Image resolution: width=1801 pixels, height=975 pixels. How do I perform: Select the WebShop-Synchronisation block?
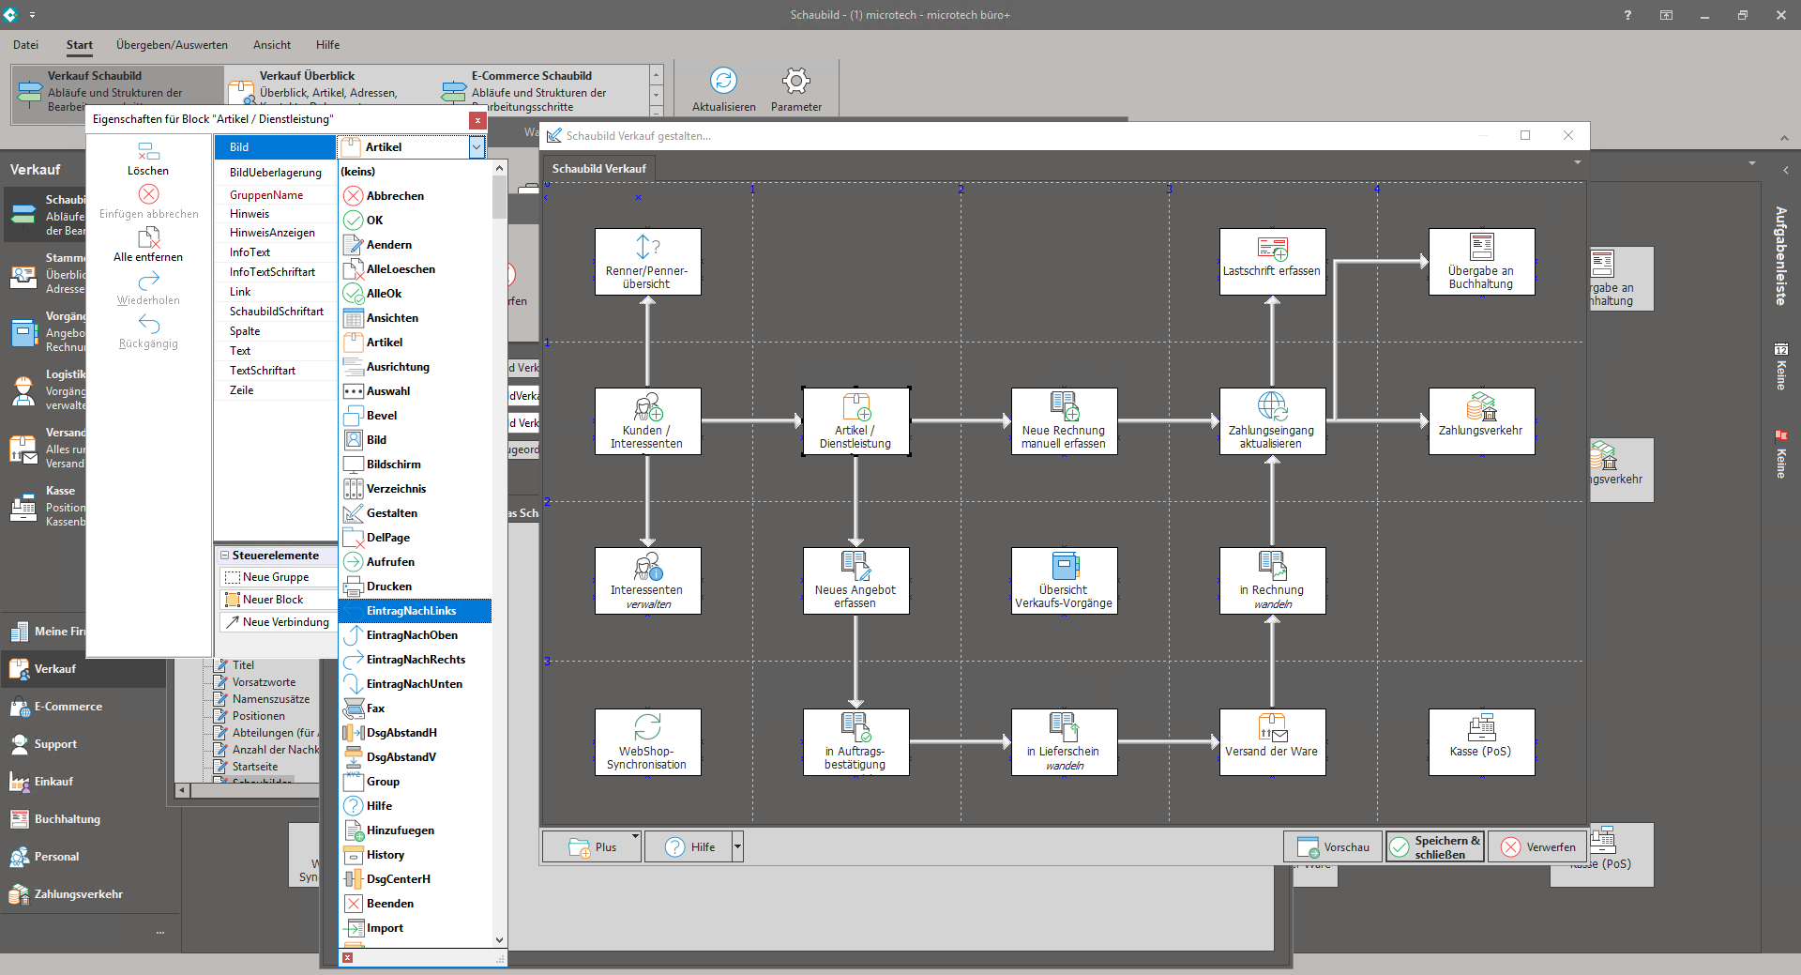tap(647, 741)
